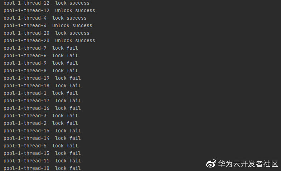
Task: Click the pool-1-thread-4 unlock success line
Action: pos(48,26)
